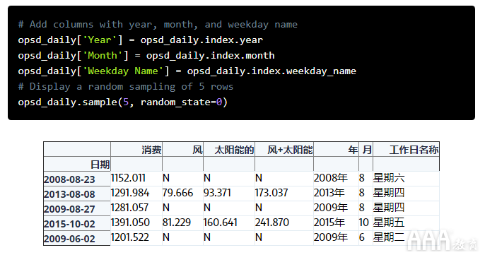This screenshot has width=485, height=255.
Task: Click the wind+solar value 241.870
Action: [272, 223]
